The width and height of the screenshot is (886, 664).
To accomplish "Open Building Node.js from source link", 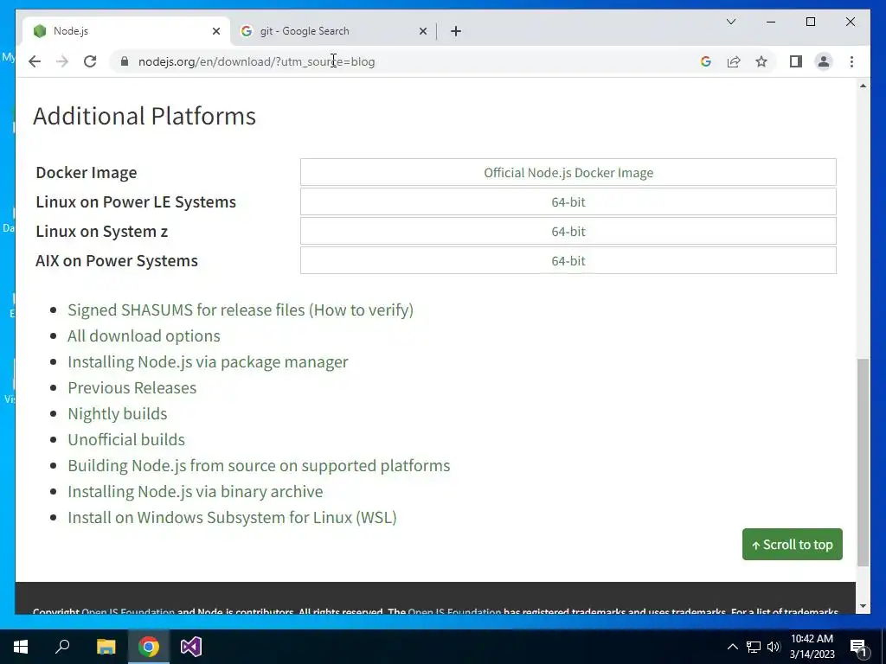I will (259, 465).
